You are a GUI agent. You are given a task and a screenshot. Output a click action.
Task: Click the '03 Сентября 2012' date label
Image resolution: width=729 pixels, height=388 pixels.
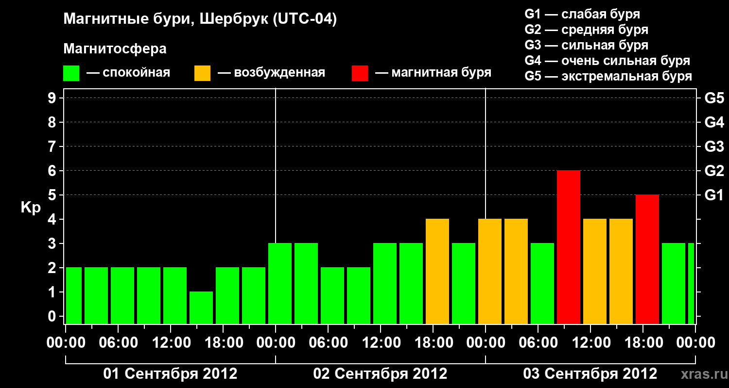[x=590, y=374]
